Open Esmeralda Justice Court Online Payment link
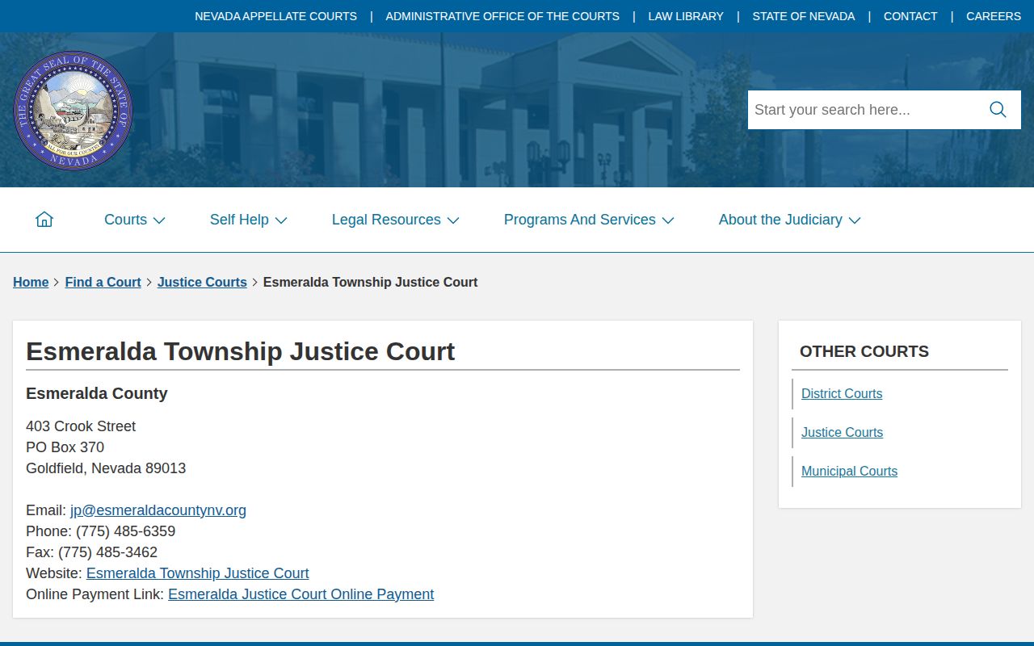Screen dimensions: 1034x646 click(301, 594)
